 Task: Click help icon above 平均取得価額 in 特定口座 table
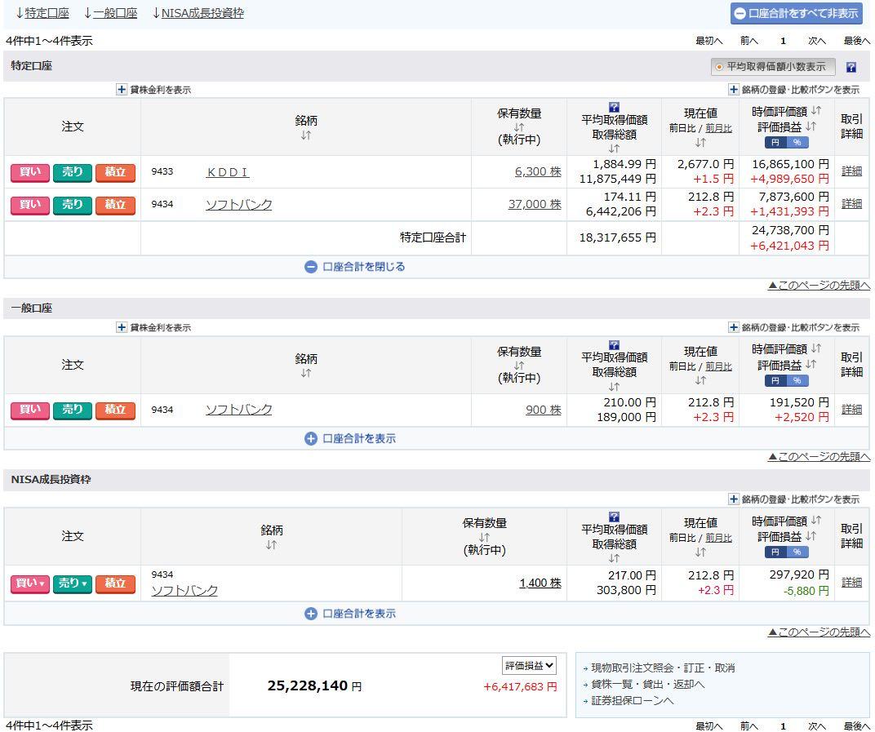coord(614,108)
